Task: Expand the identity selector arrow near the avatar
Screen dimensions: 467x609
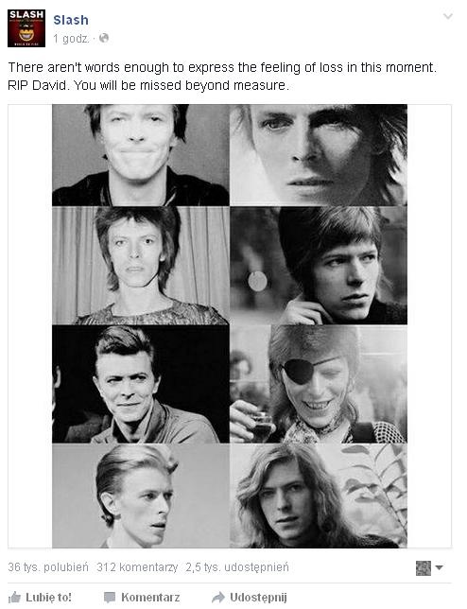Action: [x=439, y=567]
